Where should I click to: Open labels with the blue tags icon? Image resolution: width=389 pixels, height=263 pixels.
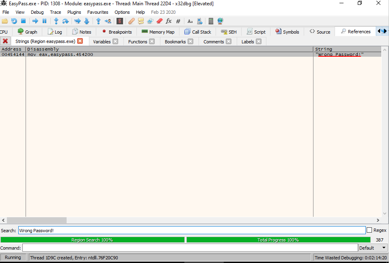150,21
